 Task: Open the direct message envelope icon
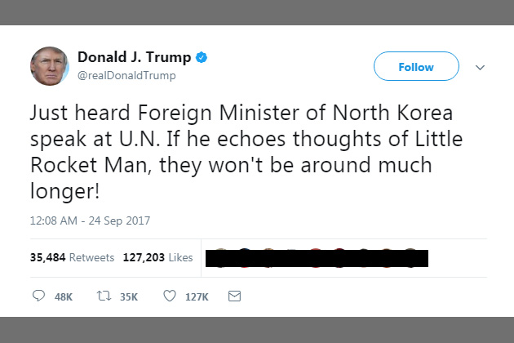click(234, 296)
